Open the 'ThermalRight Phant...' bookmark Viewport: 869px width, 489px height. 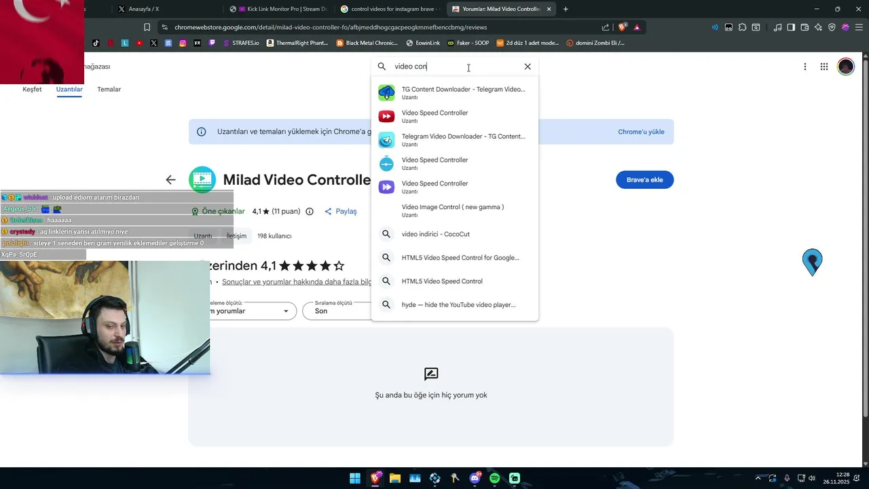click(297, 43)
